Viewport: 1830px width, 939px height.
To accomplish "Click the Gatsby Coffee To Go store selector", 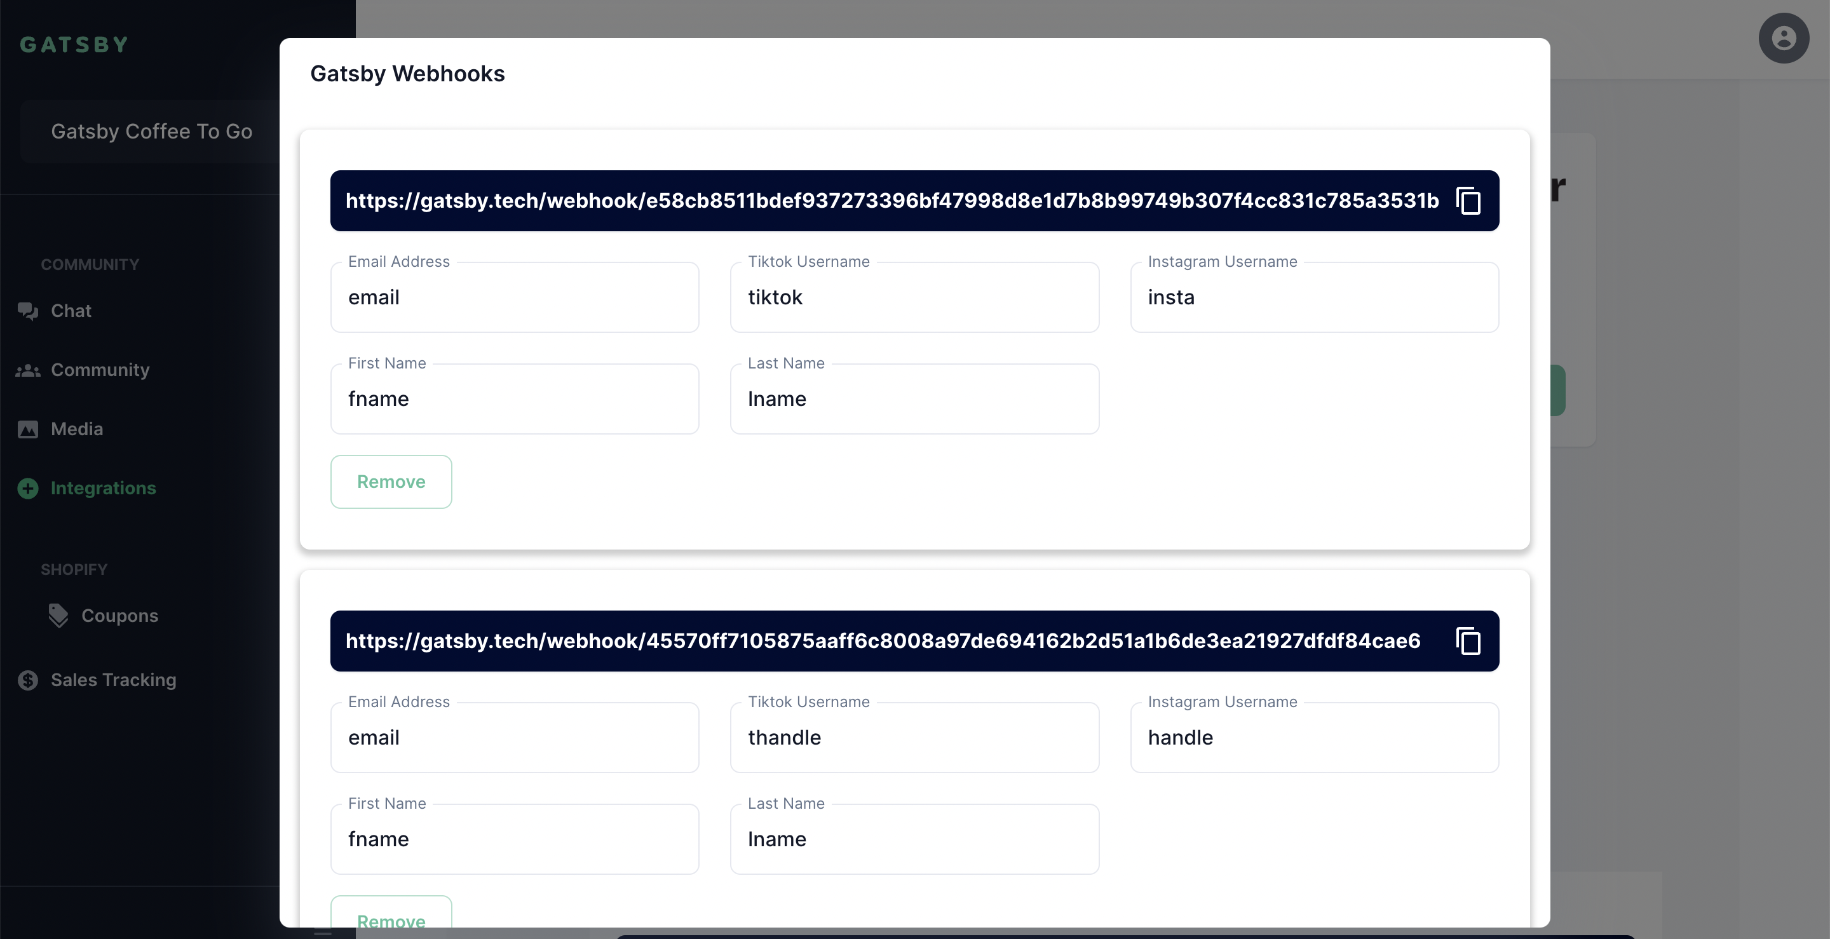I will (151, 132).
